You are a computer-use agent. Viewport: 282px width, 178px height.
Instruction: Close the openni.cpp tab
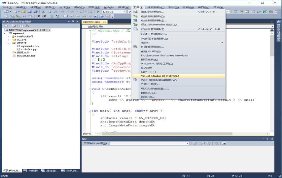(x=104, y=22)
